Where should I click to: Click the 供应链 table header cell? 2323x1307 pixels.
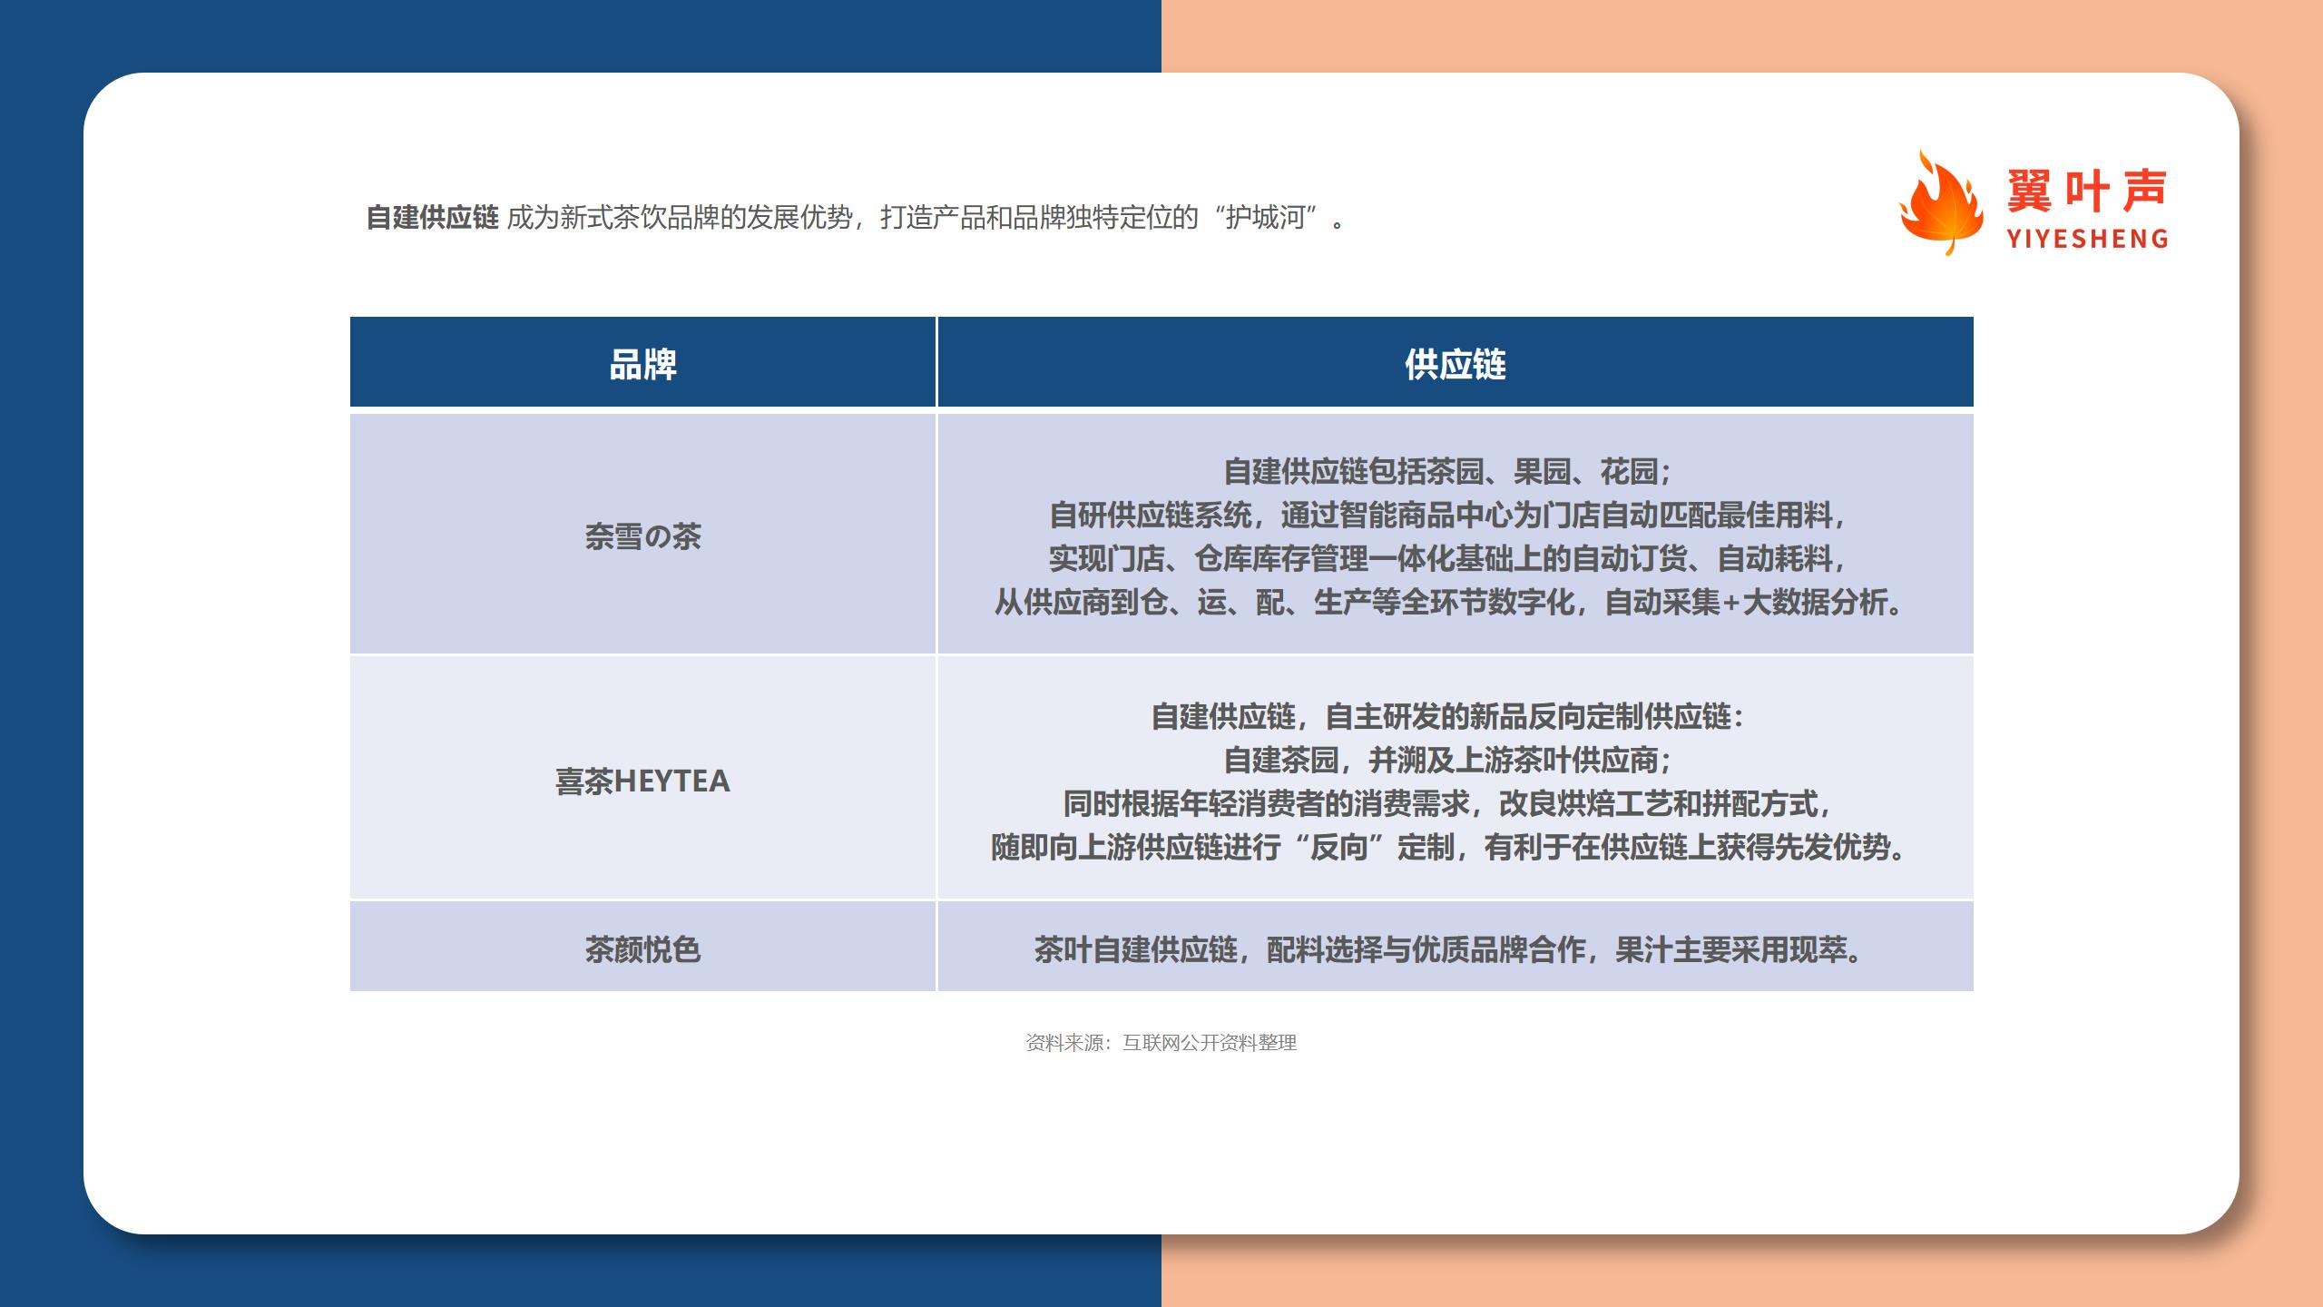[x=1456, y=362]
